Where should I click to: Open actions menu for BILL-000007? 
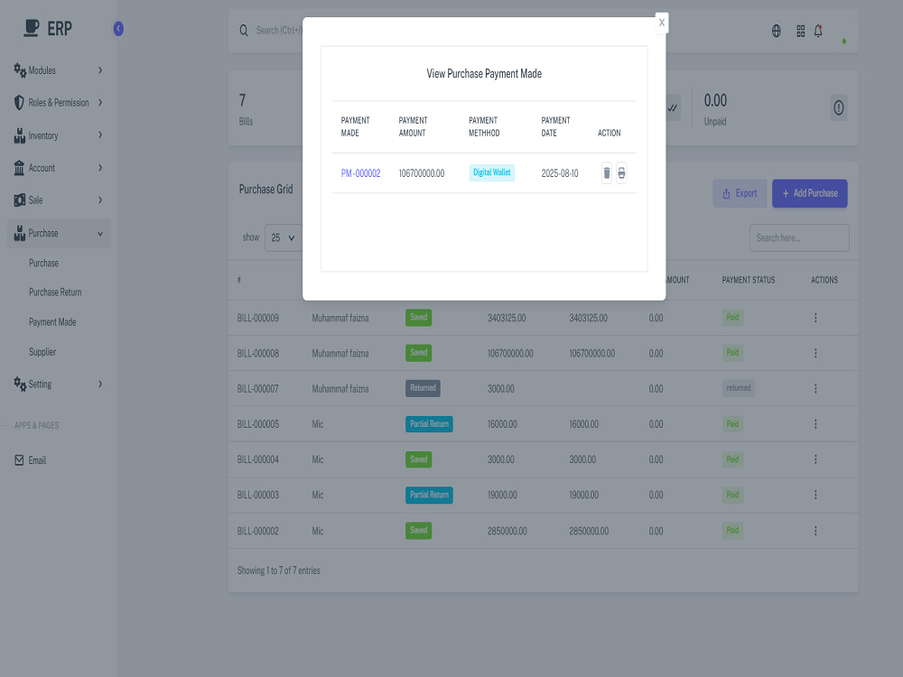815,388
